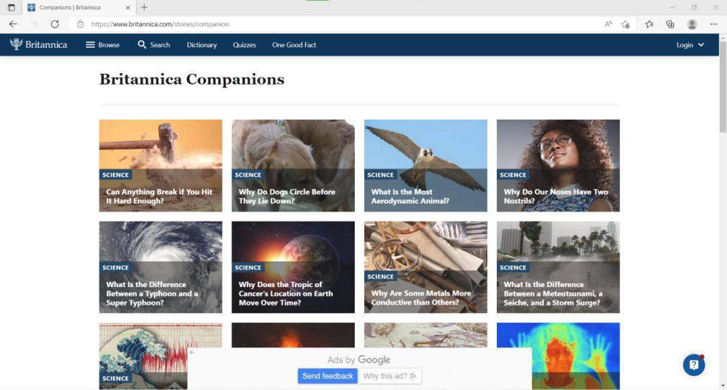Open the Browse hamburger menu
727x390 pixels.
(x=103, y=45)
